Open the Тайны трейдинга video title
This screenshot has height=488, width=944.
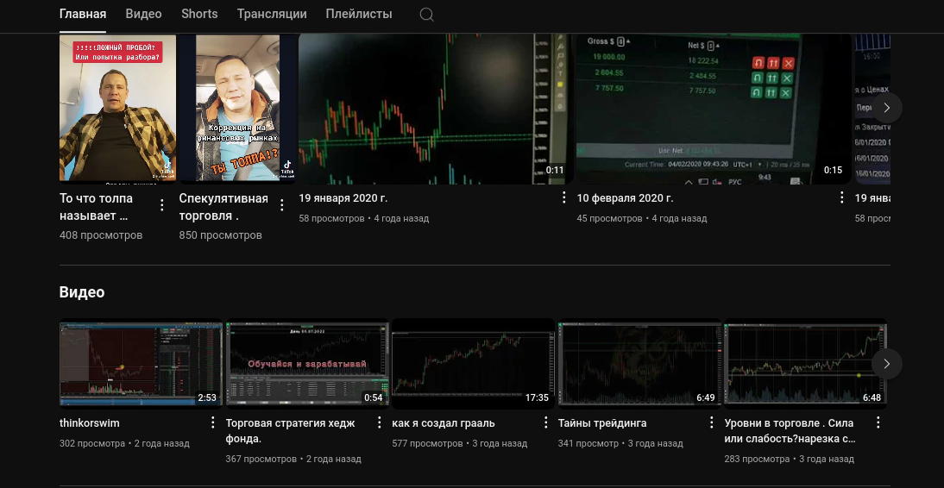click(x=602, y=423)
